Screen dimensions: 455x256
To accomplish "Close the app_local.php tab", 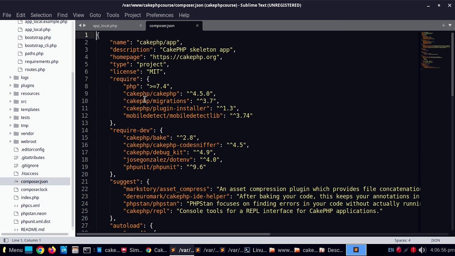I will [x=140, y=26].
